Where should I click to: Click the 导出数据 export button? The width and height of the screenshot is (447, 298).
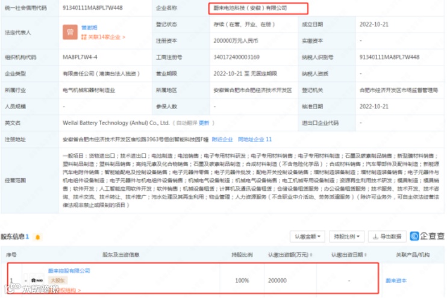click(387, 237)
